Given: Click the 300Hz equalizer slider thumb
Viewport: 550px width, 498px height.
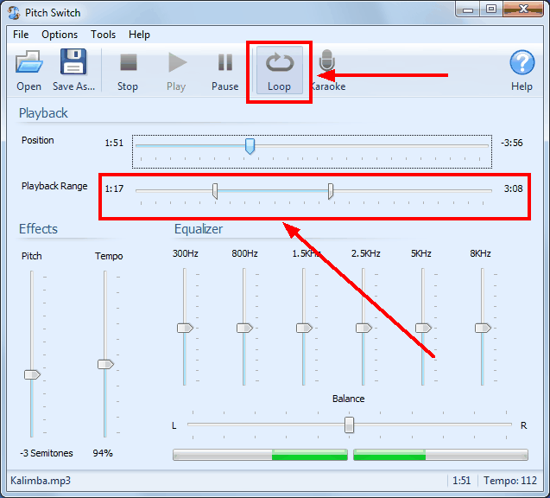Looking at the screenshot, I should click(x=185, y=328).
